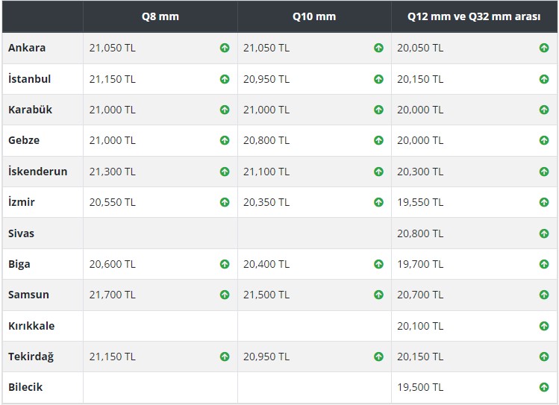Click the up arrow in the Sivas row
The image size is (559, 405).
click(x=544, y=233)
